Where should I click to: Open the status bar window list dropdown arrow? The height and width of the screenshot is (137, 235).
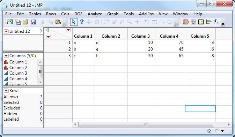tap(222, 131)
